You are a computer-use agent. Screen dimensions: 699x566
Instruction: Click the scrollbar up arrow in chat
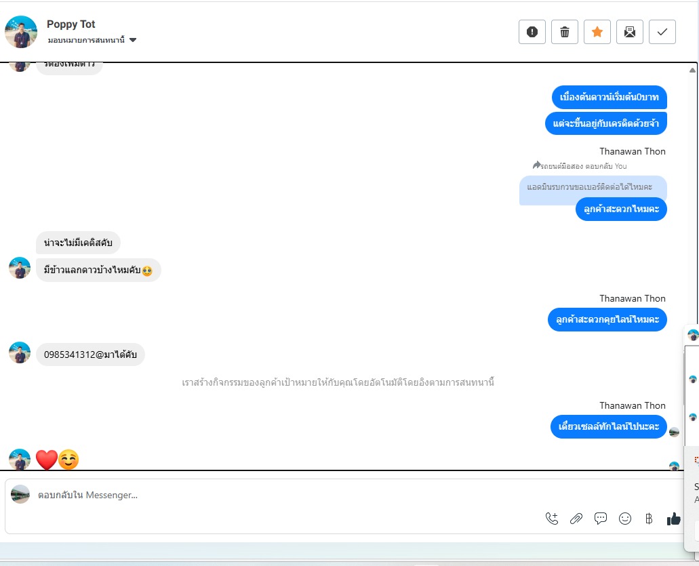(x=692, y=70)
